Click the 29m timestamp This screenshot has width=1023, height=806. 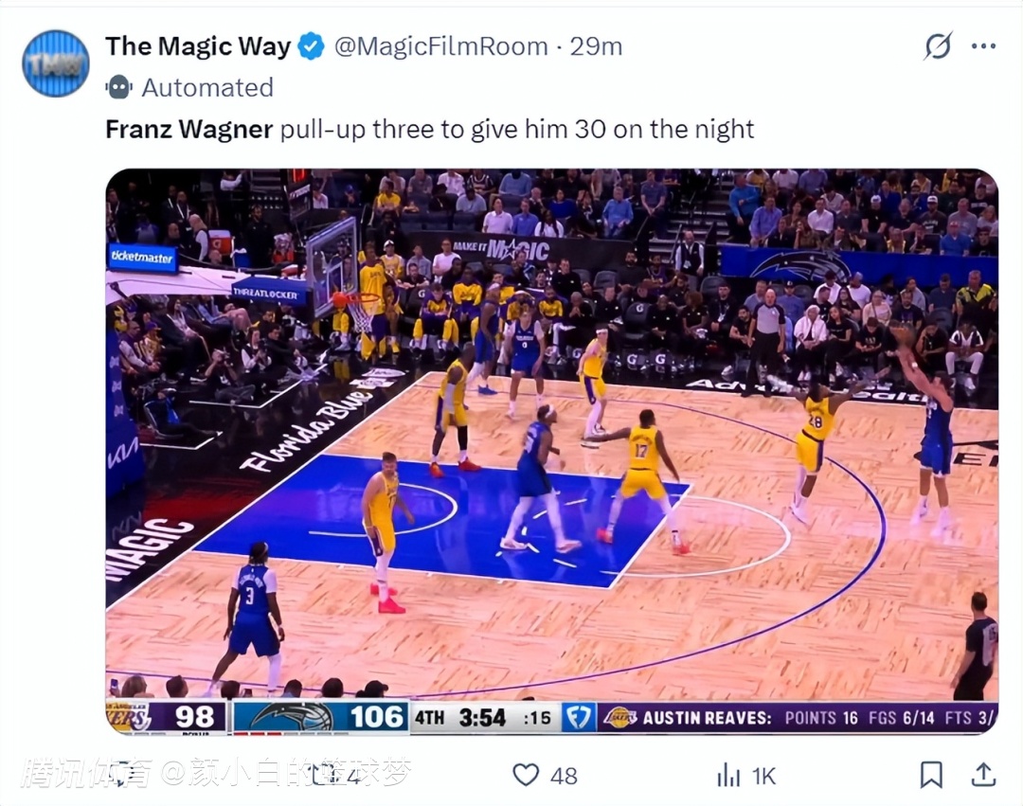596,46
